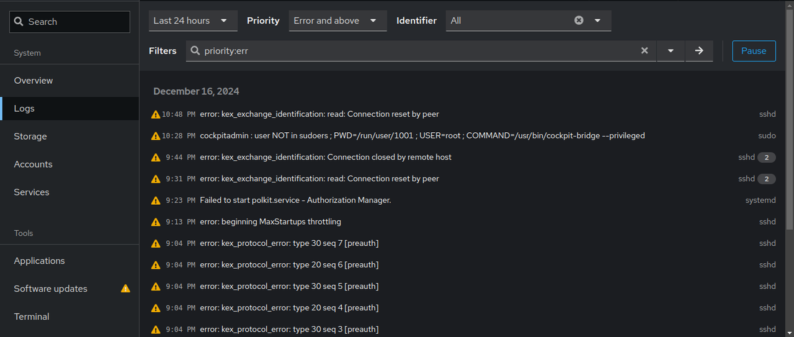Click warning icon of the 9:31 PM entry
Viewport: 794px width, 337px height.
(156, 179)
